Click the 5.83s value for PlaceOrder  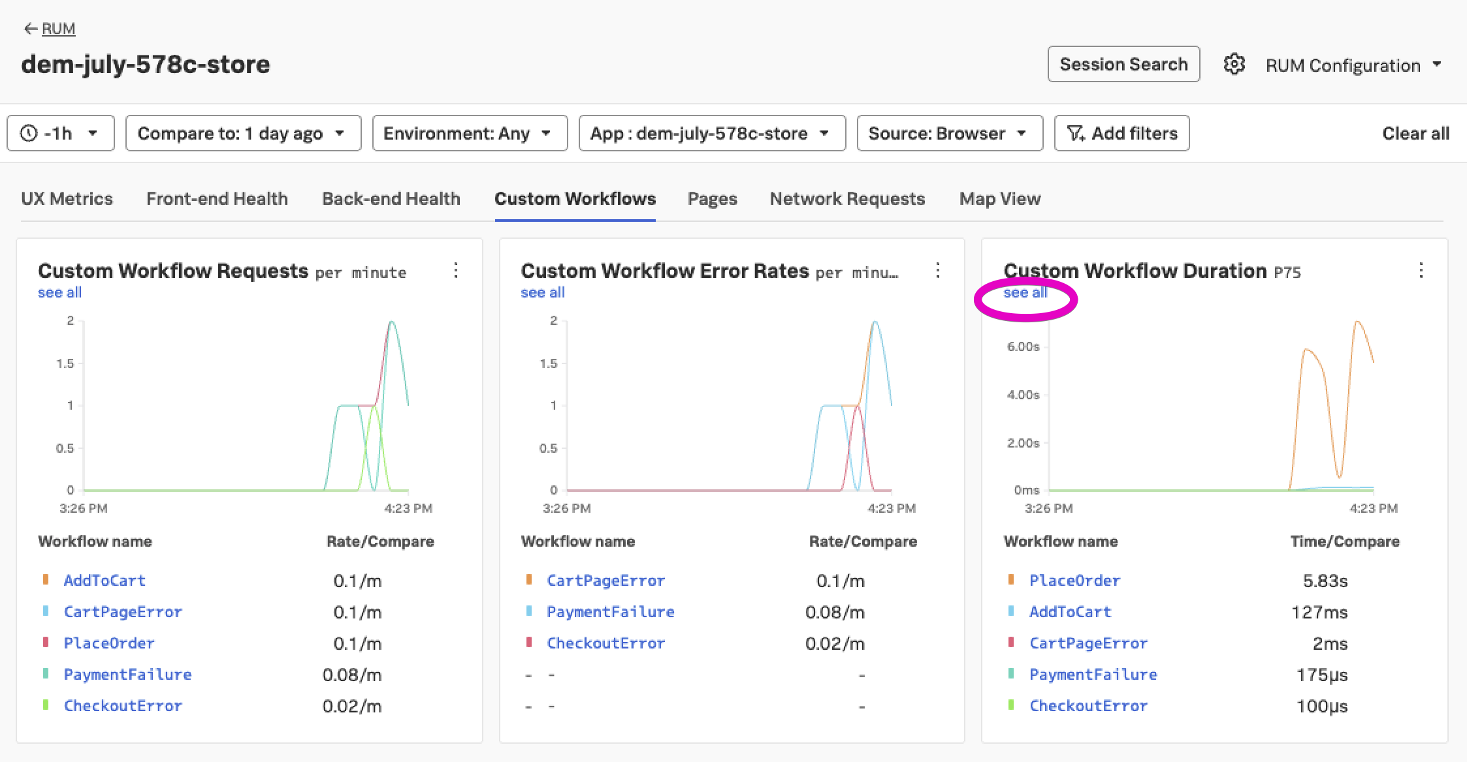(x=1325, y=581)
